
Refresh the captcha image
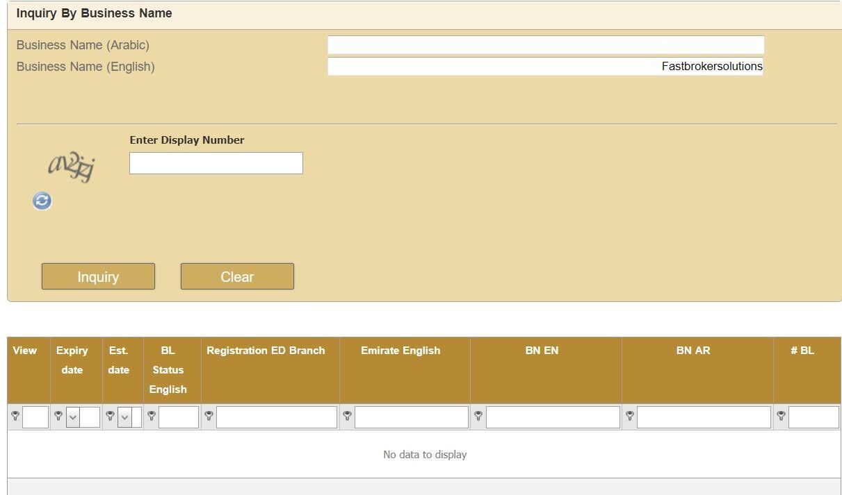pos(42,201)
